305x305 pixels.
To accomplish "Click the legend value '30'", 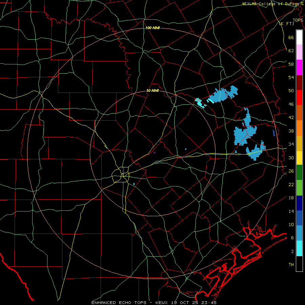I will pyautogui.click(x=291, y=158).
